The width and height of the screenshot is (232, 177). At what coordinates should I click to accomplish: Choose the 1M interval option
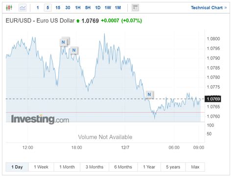pyautogui.click(x=118, y=8)
